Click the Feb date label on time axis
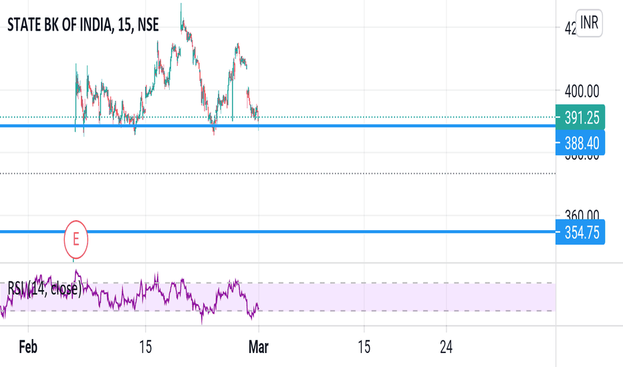This screenshot has width=623, height=367. [x=28, y=347]
